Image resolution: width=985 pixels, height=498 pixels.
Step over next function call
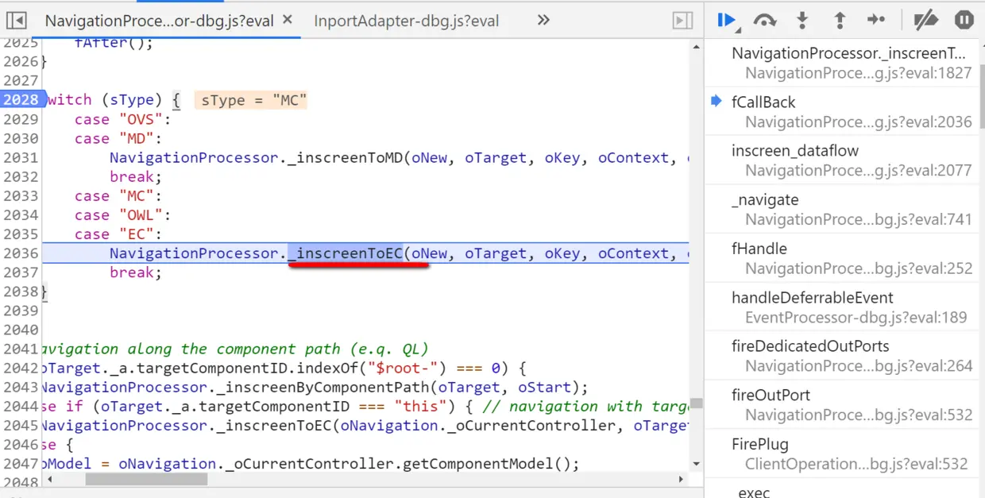point(764,21)
